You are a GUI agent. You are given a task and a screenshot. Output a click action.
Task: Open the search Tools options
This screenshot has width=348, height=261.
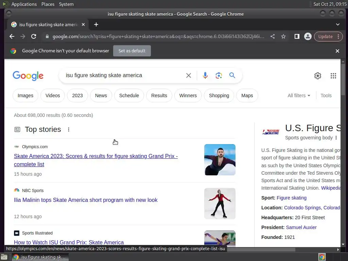pos(326,95)
